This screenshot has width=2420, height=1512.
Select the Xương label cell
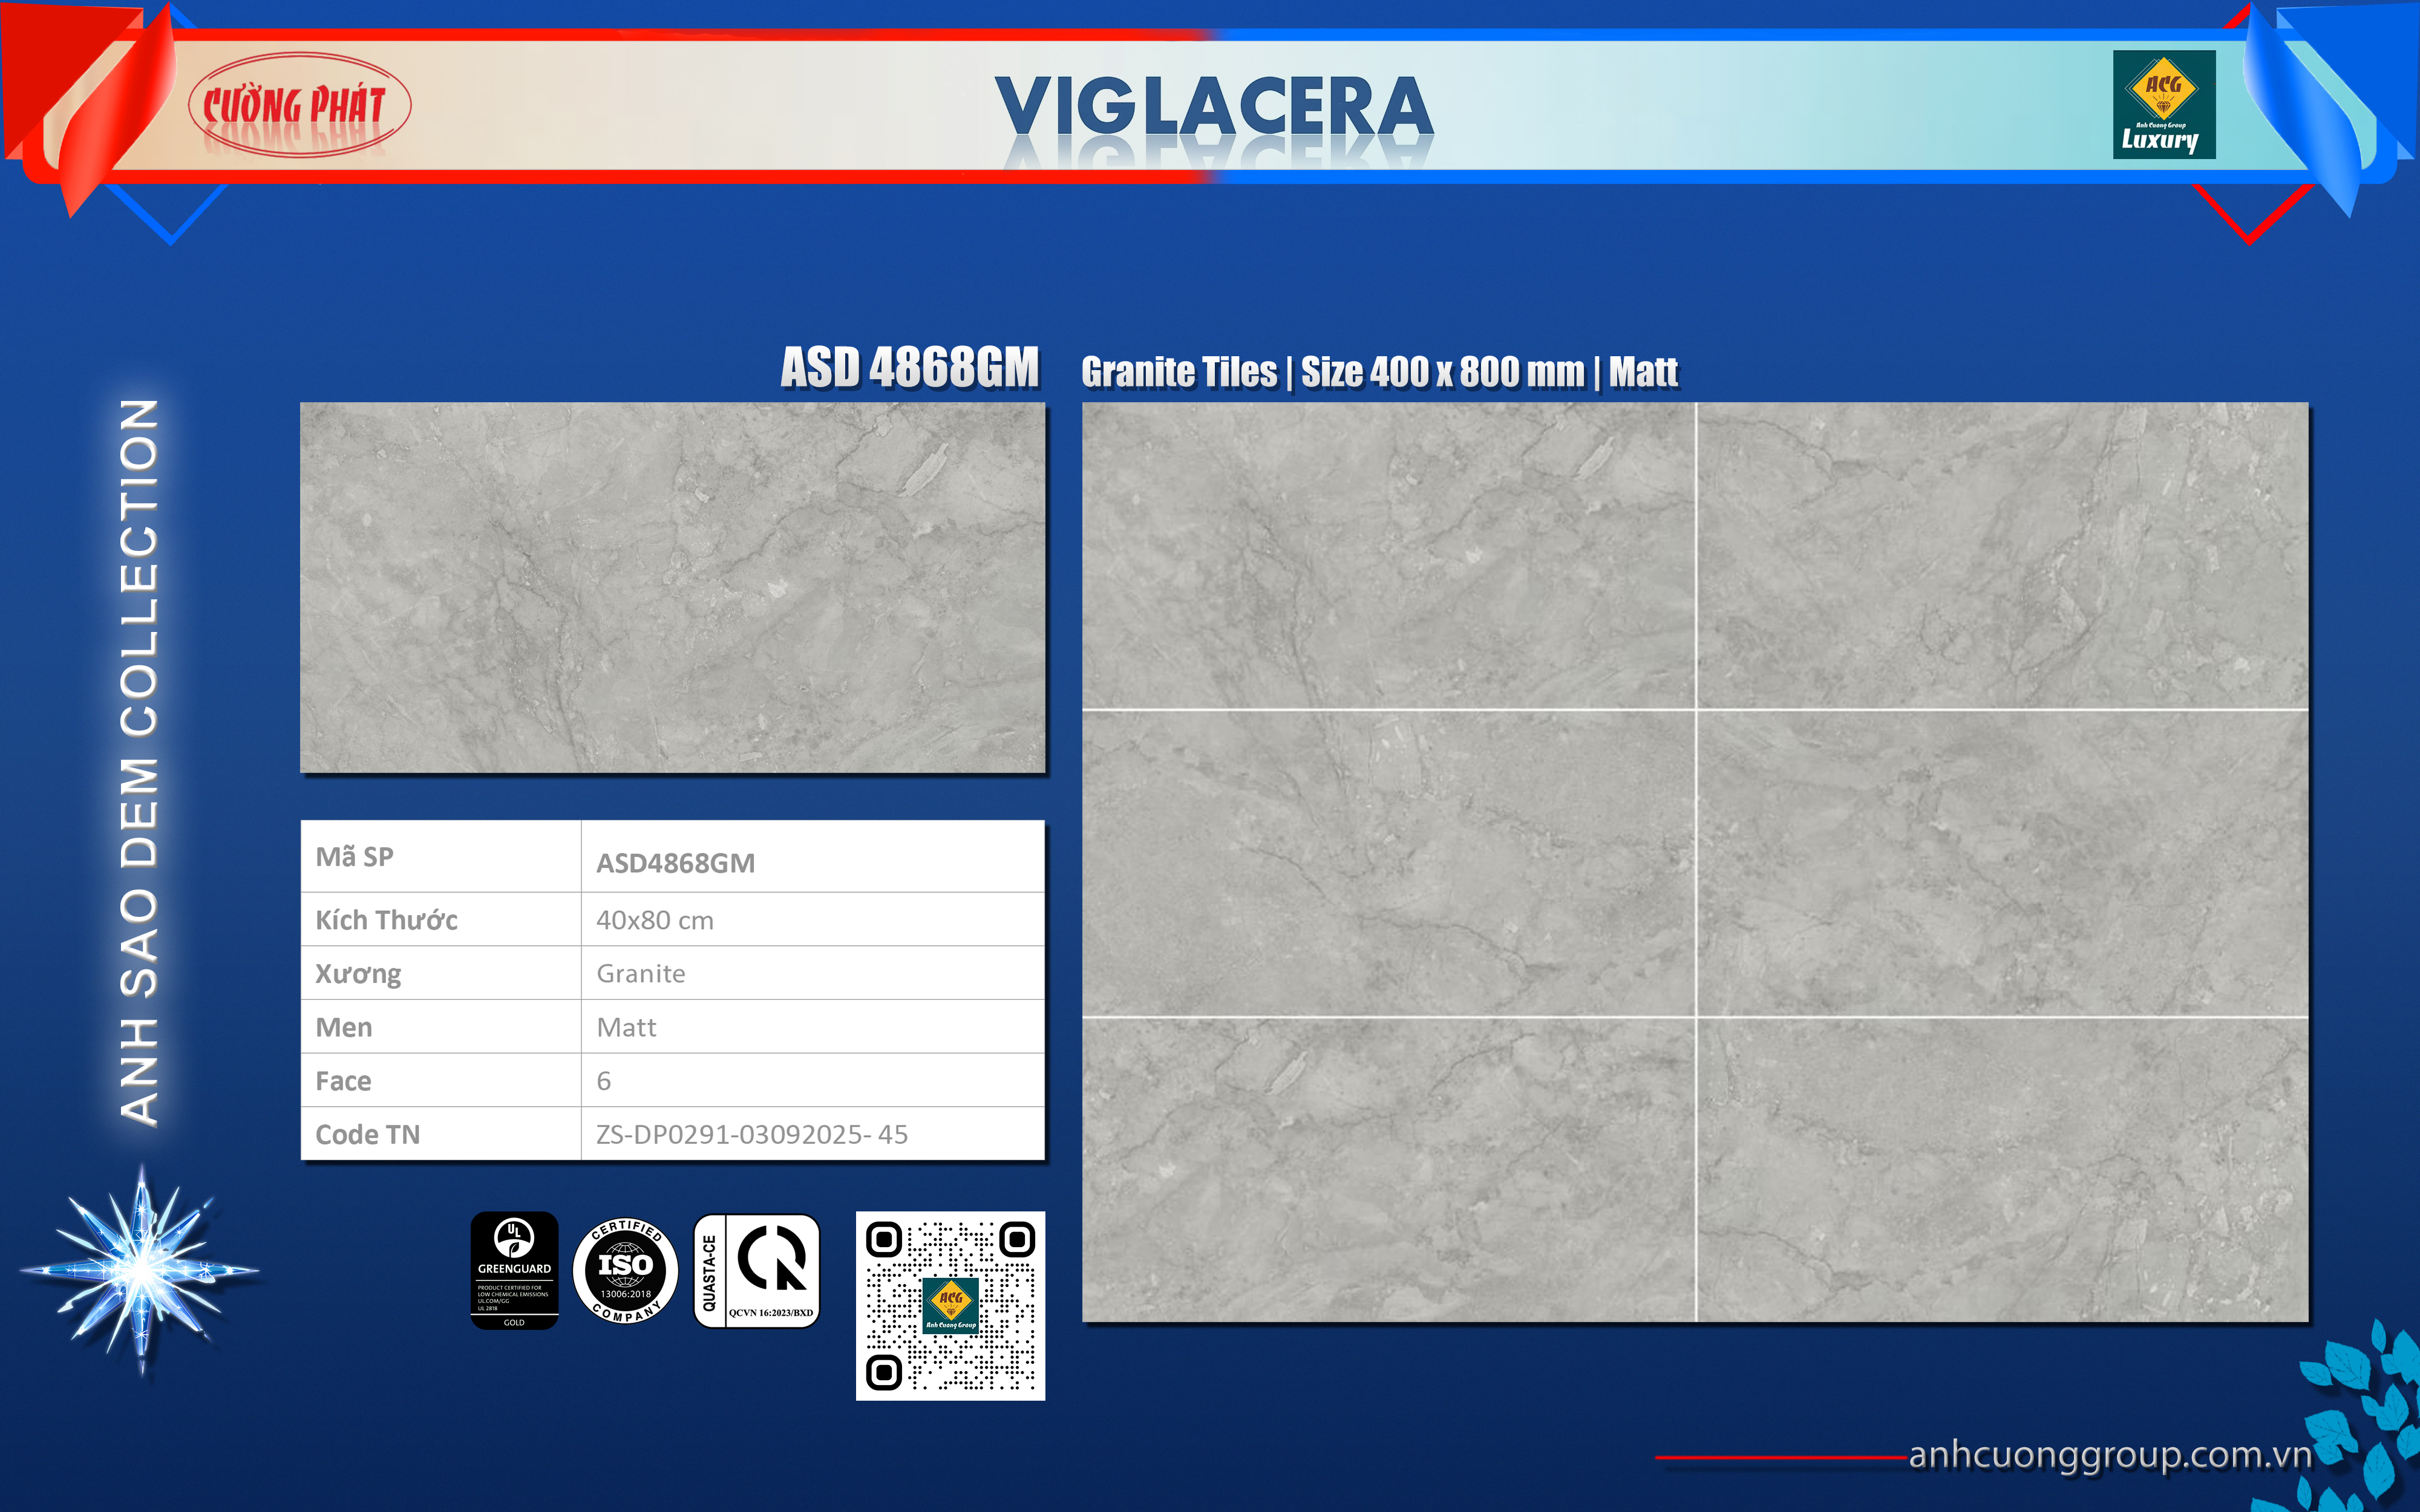(x=441, y=973)
